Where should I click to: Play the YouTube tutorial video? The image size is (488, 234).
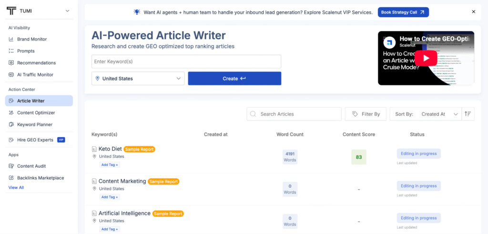426,58
